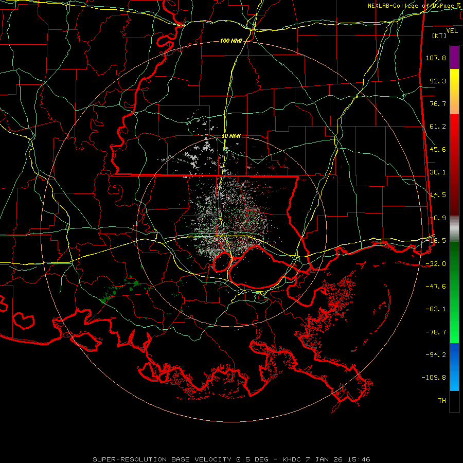Image resolution: width=463 pixels, height=463 pixels.
Task: Select the -32.0 legend value
Action: point(436,264)
